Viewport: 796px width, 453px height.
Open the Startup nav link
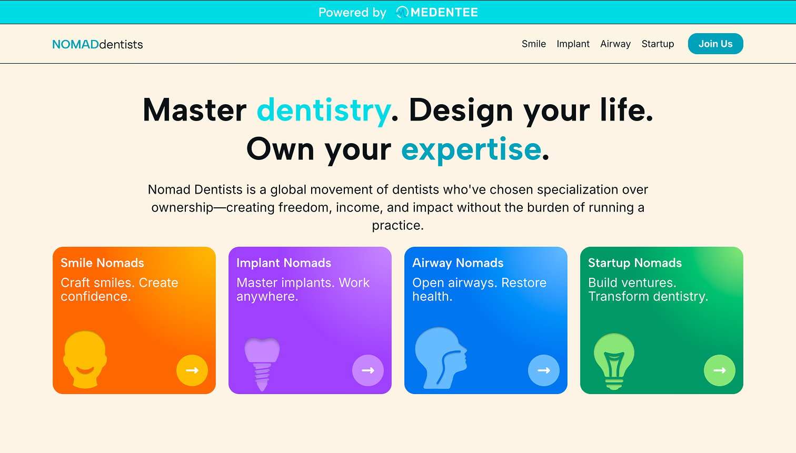point(658,44)
